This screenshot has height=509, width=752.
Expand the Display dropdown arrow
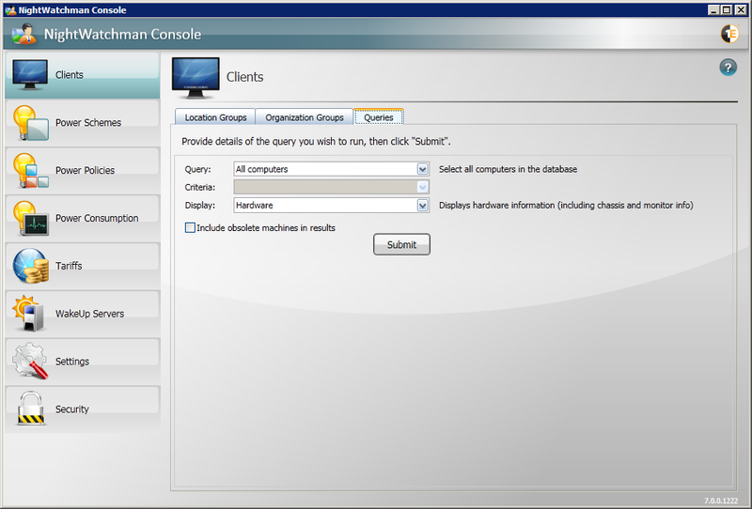pos(423,205)
